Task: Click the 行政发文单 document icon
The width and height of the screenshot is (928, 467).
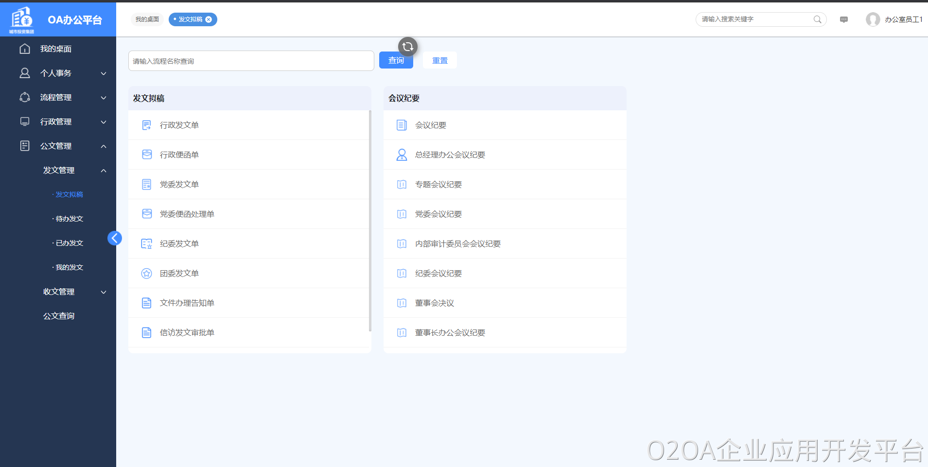Action: (146, 125)
